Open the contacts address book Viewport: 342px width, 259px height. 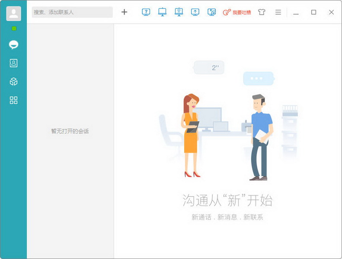coord(13,63)
